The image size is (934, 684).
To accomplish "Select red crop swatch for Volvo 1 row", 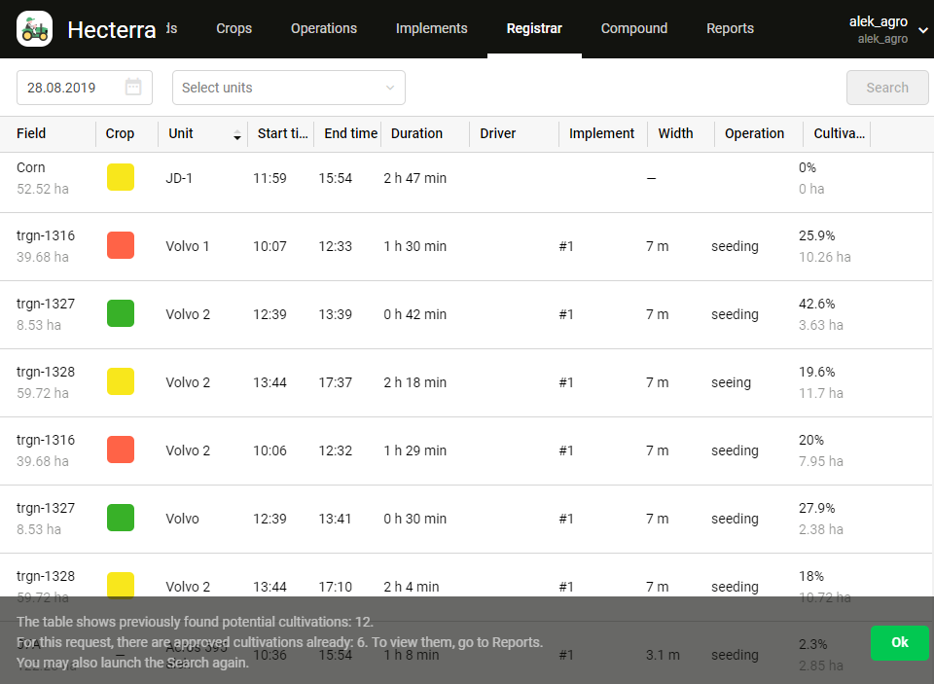I will coord(121,245).
